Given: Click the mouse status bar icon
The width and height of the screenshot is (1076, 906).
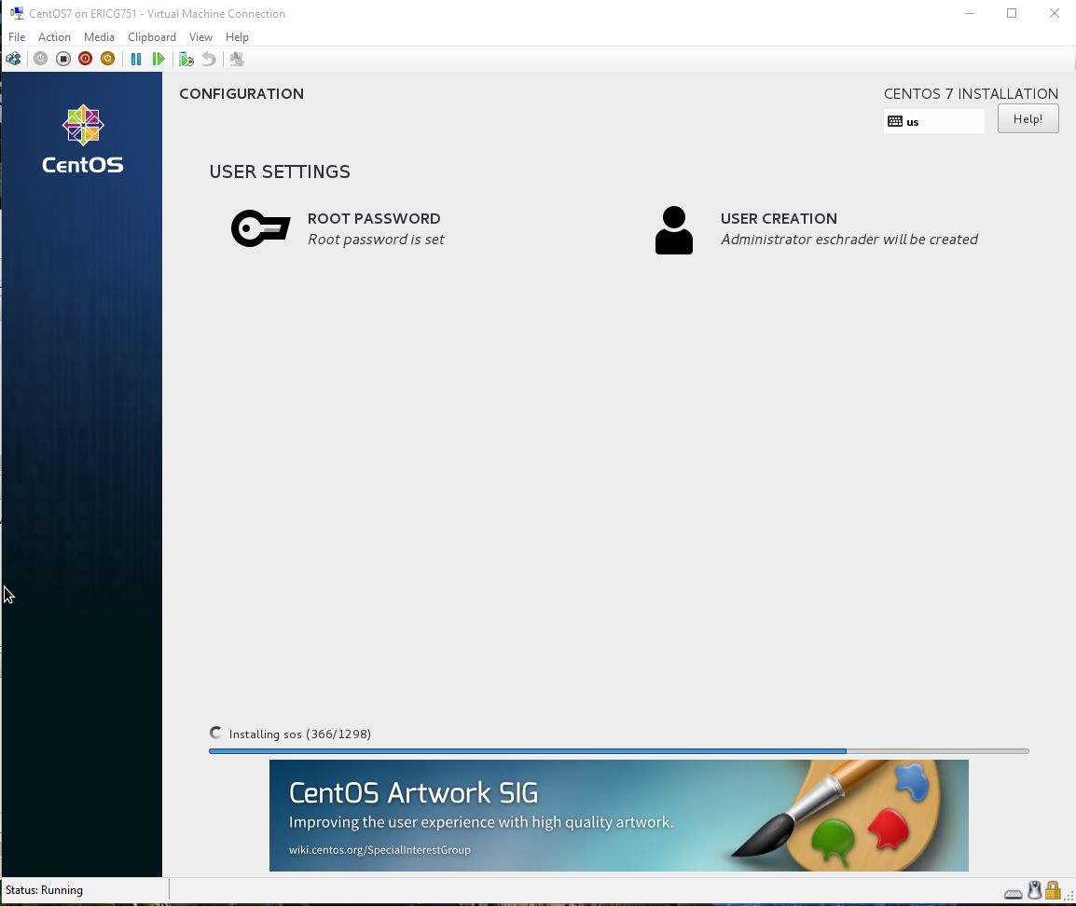Looking at the screenshot, I should (x=1035, y=890).
